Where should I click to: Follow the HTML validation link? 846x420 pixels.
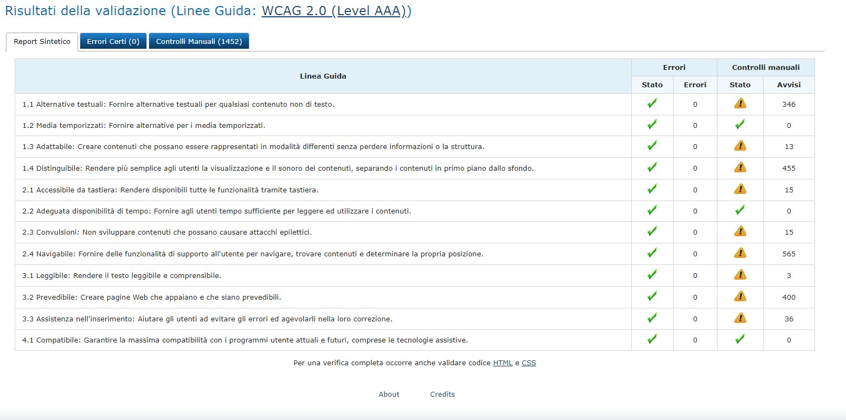[503, 363]
